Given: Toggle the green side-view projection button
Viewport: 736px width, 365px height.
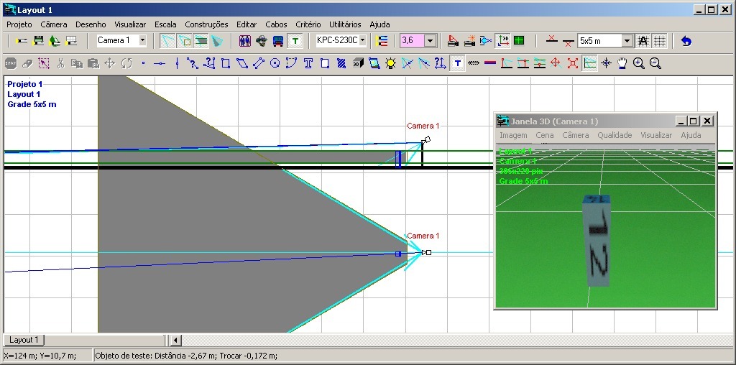Looking at the screenshot, I should click(x=589, y=63).
